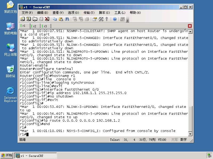The image size is (213, 159).
Task: Click the grayed Print printer icon
Action: tap(87, 19)
